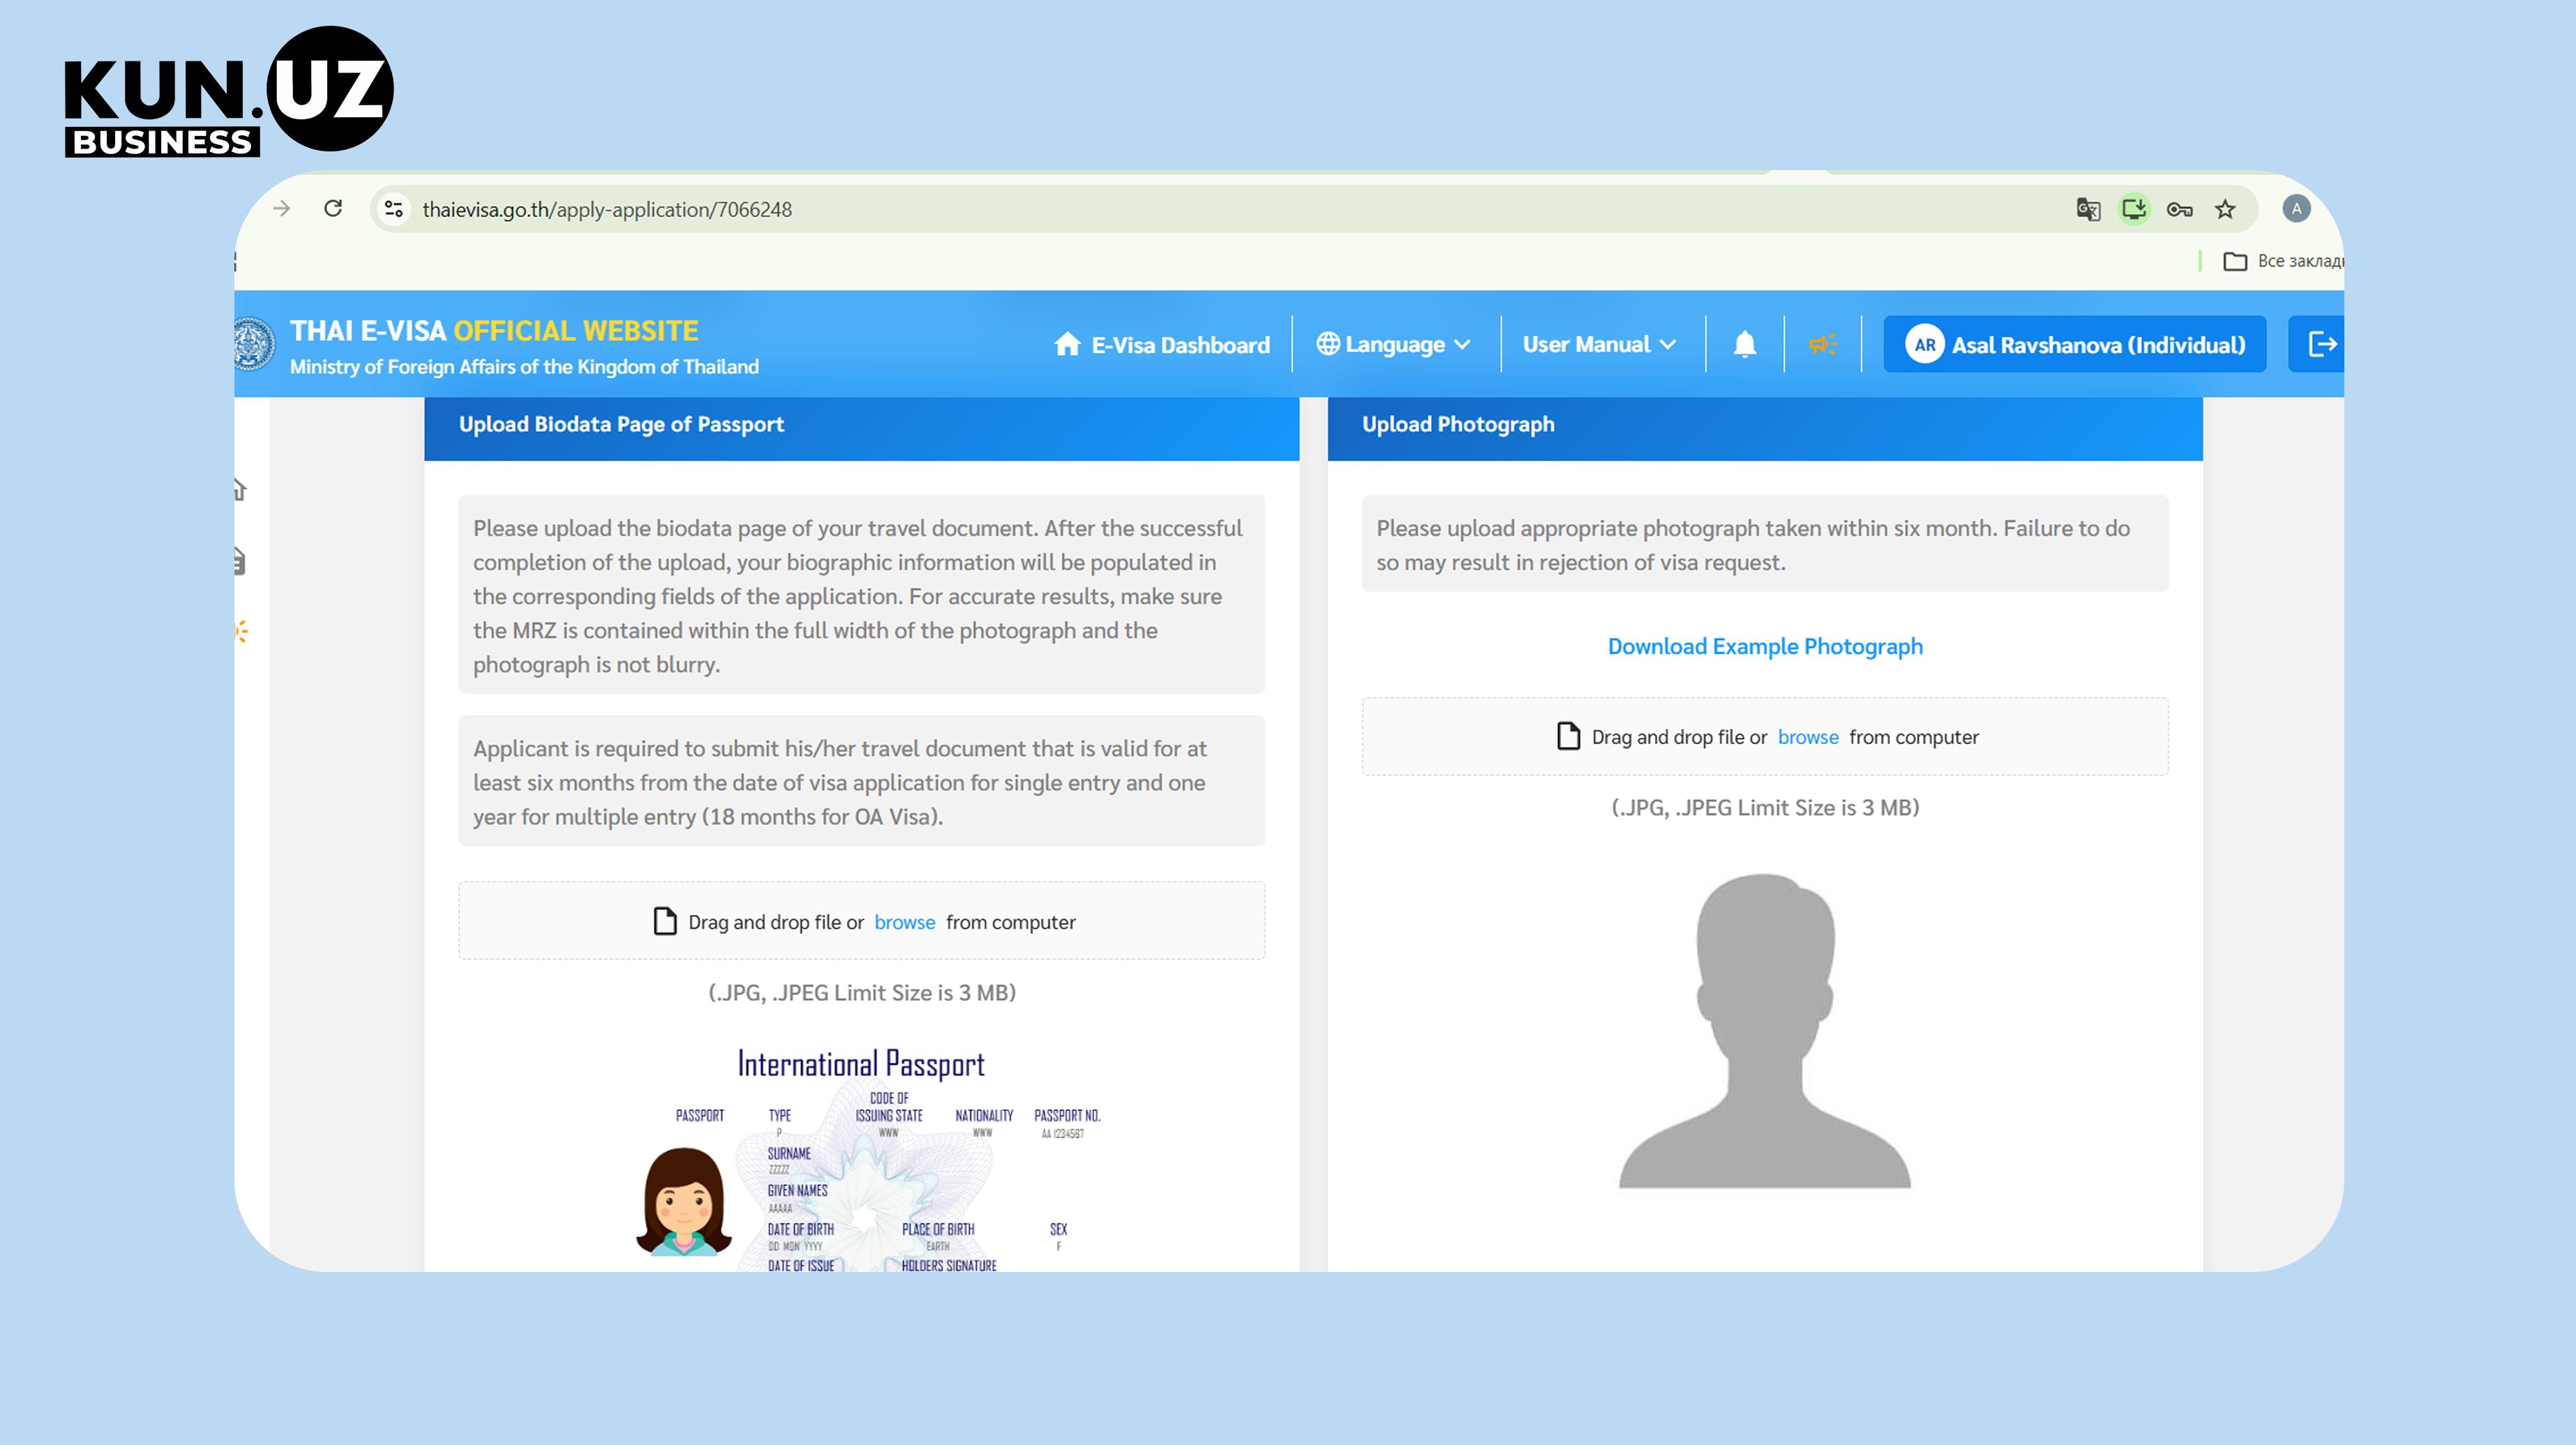Click the file icon in passport biodata drop zone
This screenshot has width=2576, height=1445.
(x=665, y=921)
